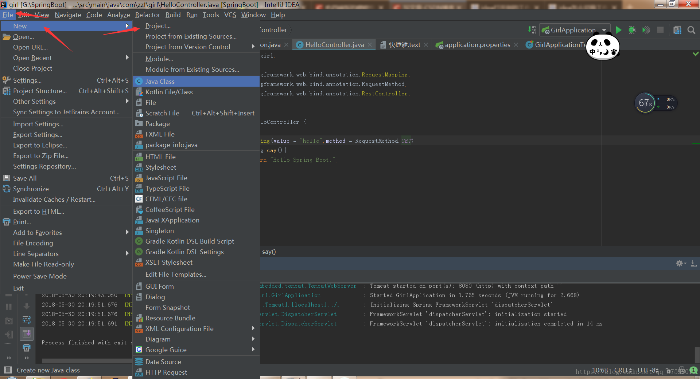Click the tool windows icon in status bar

click(8, 370)
